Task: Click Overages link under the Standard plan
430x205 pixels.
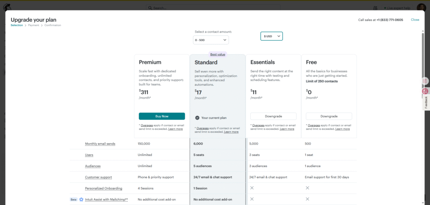Action: (203, 128)
